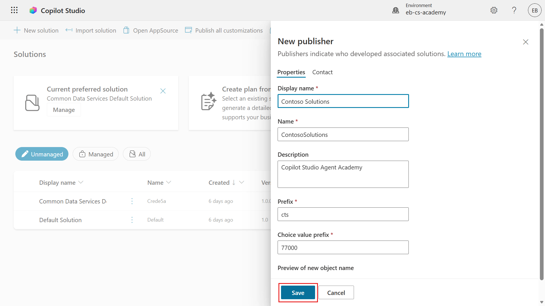Viewport: 545px width, 306px height.
Task: Click the Created column sort arrow
Action: (234, 182)
